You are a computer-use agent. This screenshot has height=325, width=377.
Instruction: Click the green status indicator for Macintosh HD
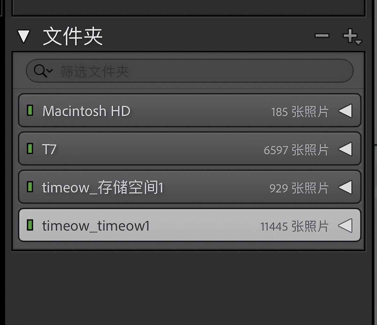tap(30, 110)
